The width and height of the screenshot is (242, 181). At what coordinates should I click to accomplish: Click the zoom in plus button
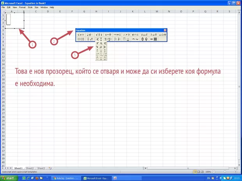(236, 172)
